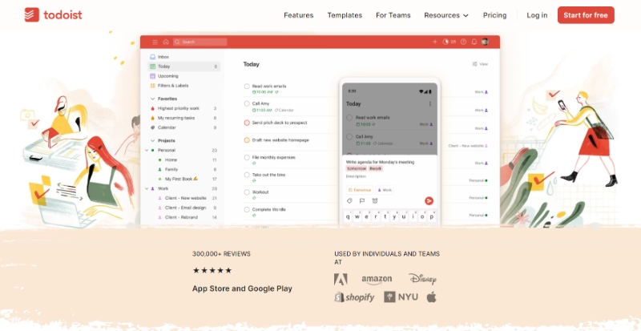Click the app search field
The image size is (641, 331).
tap(200, 42)
